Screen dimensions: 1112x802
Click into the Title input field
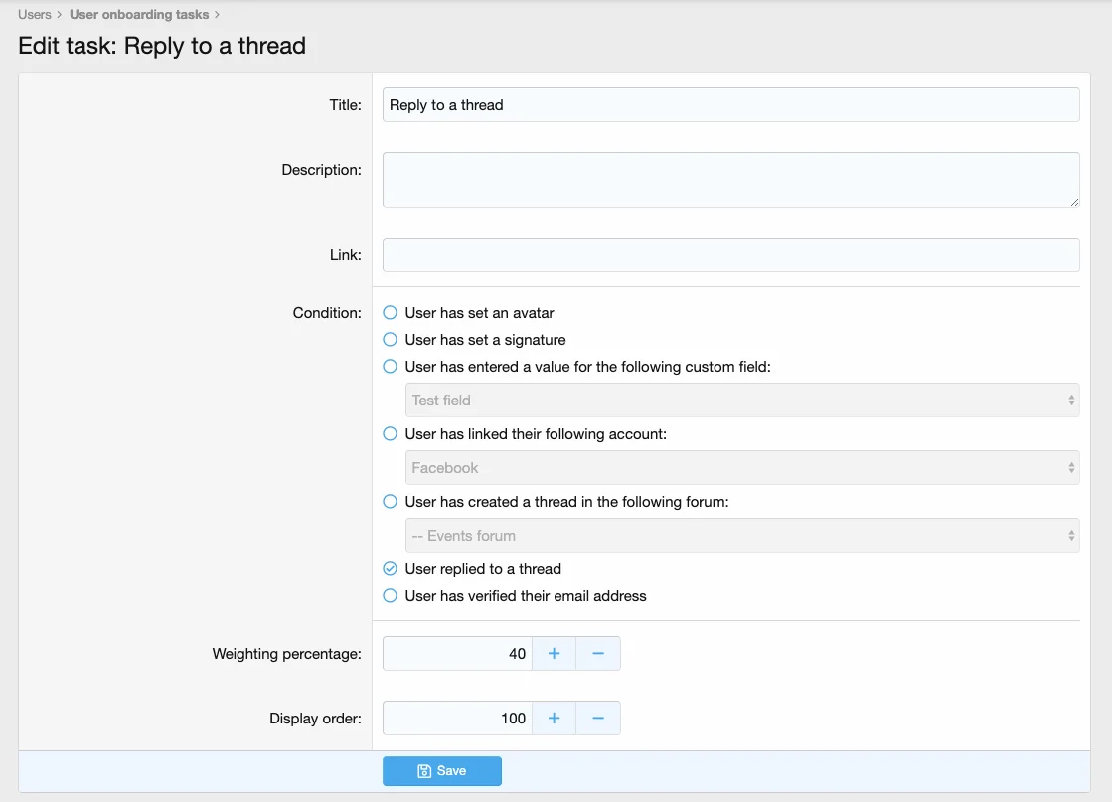[730, 105]
